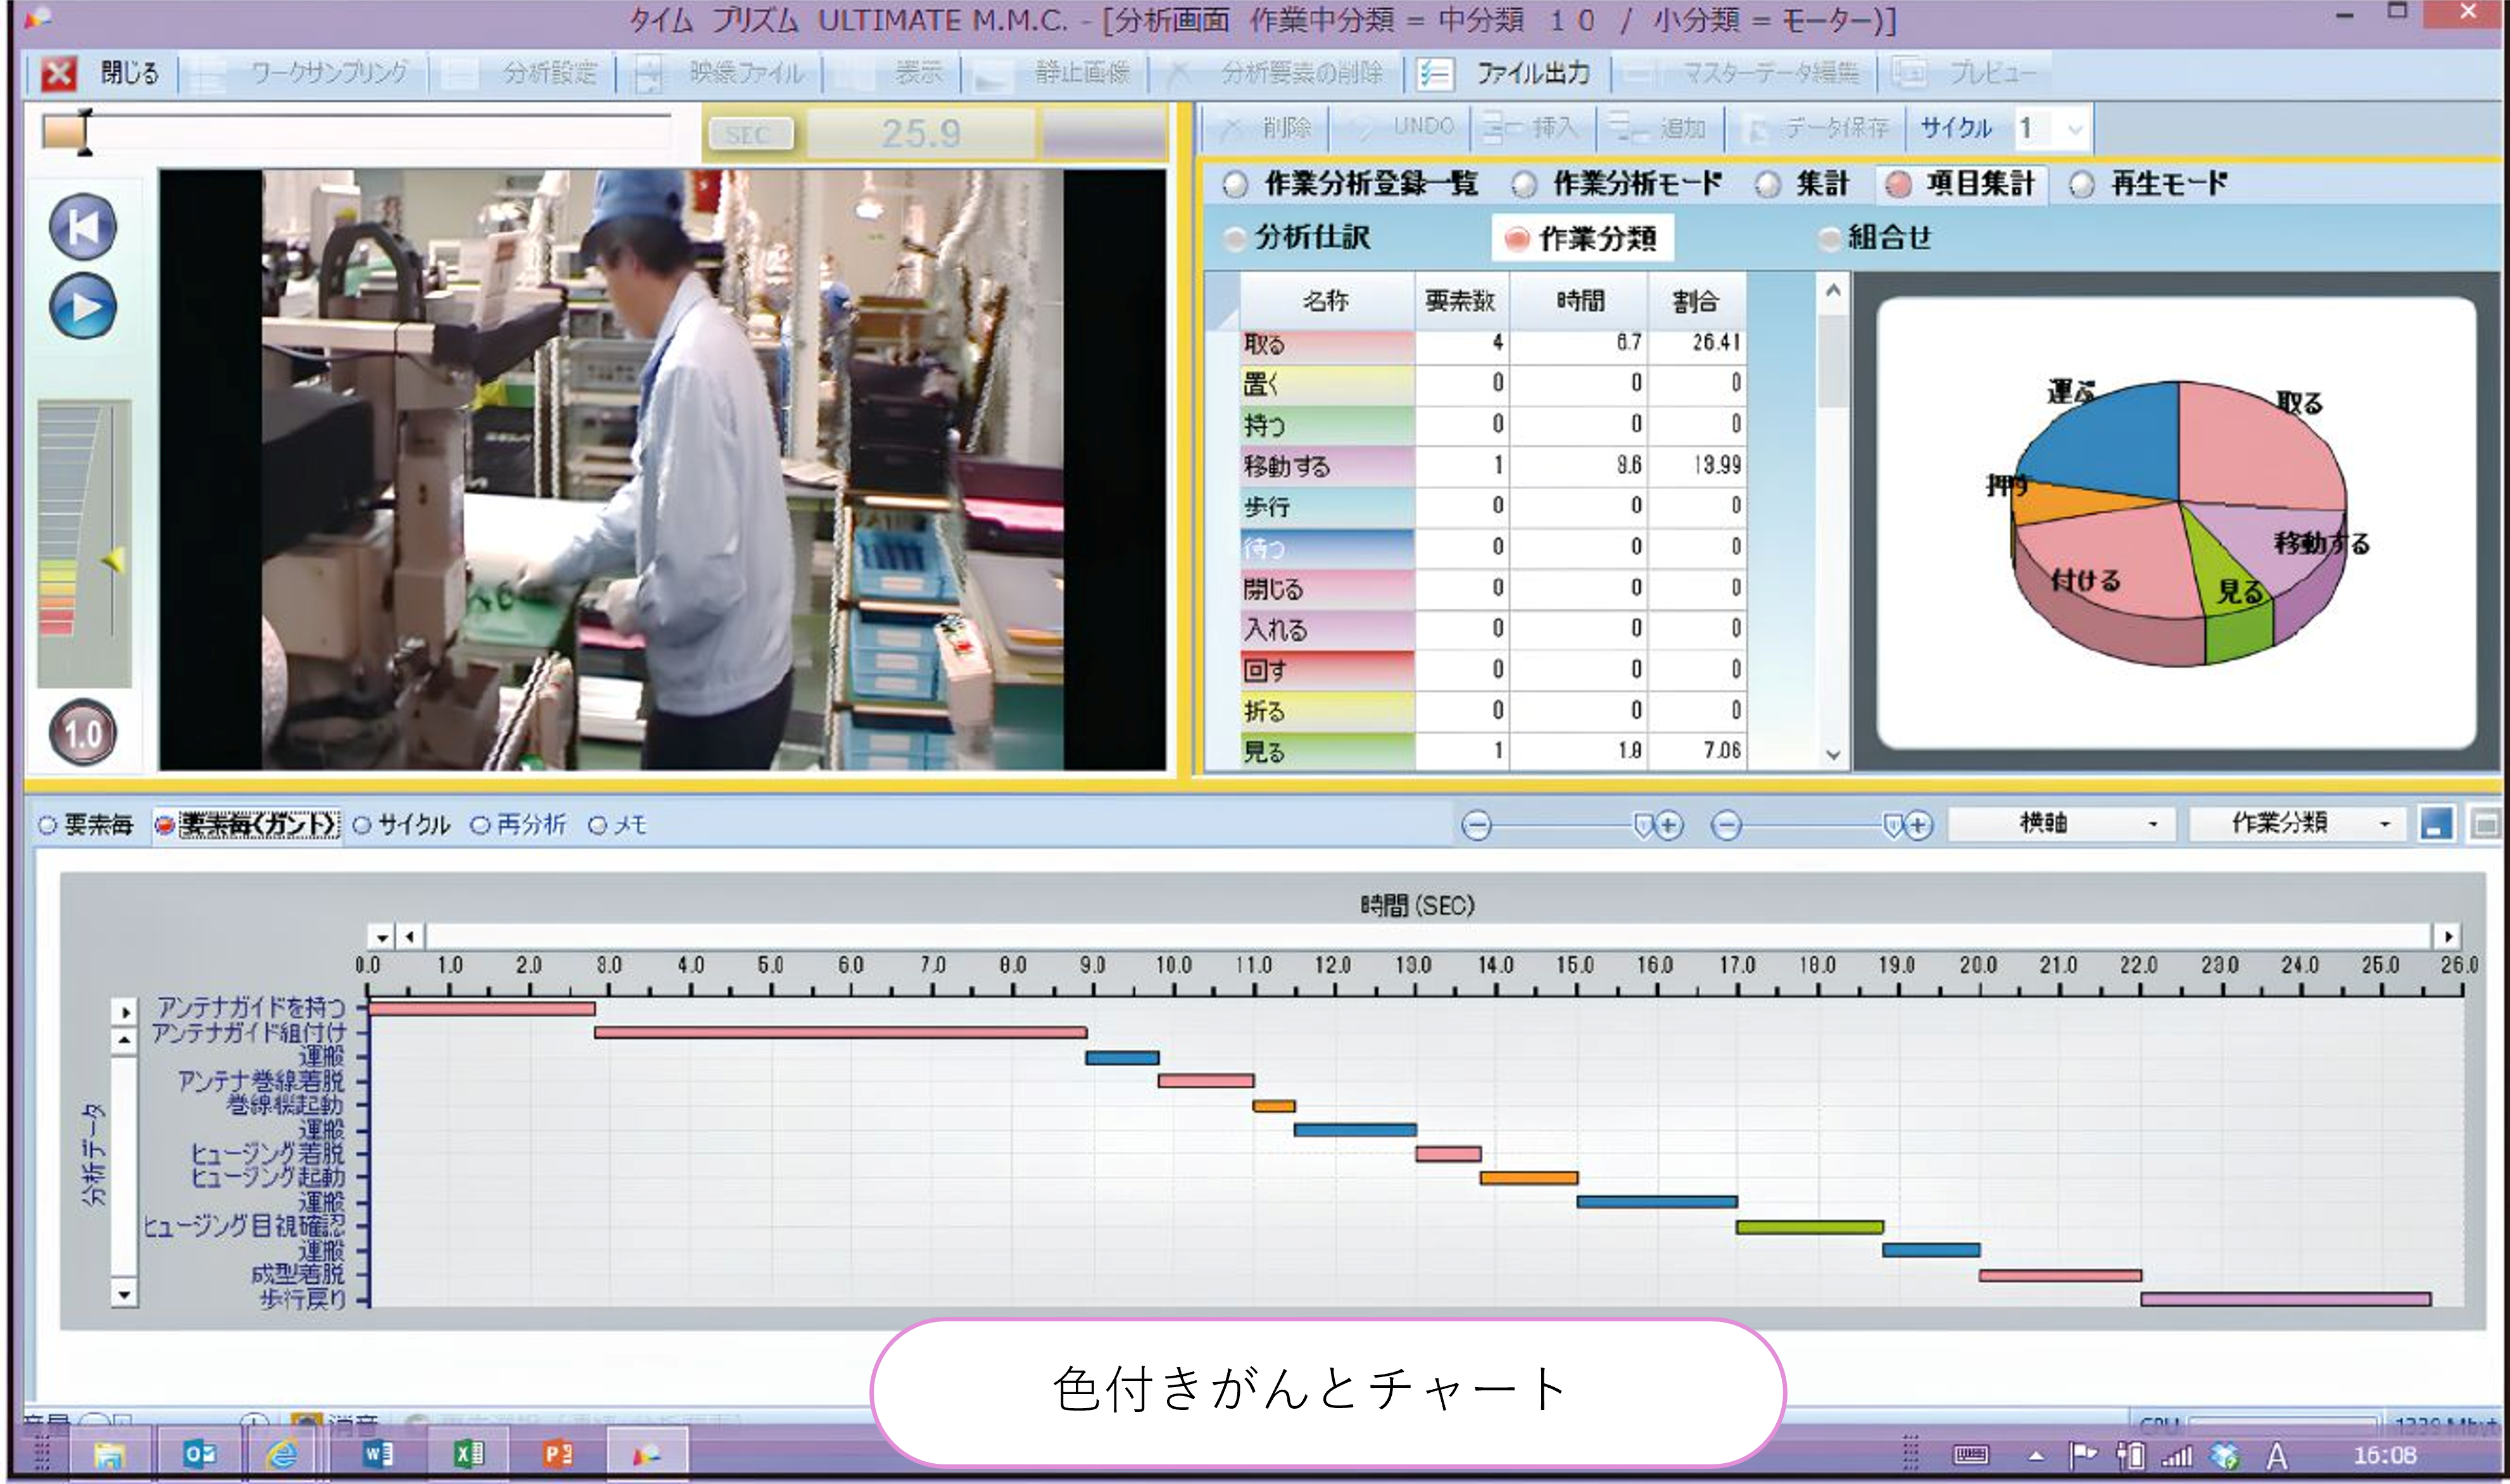The height and width of the screenshot is (1484, 2510).
Task: Click the 削除 button above the analysis panel
Action: [1266, 128]
